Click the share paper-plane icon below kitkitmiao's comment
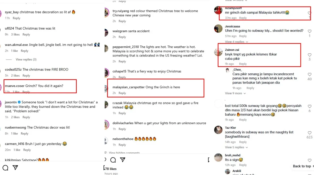This screenshot has height=175, width=314. click(16, 168)
